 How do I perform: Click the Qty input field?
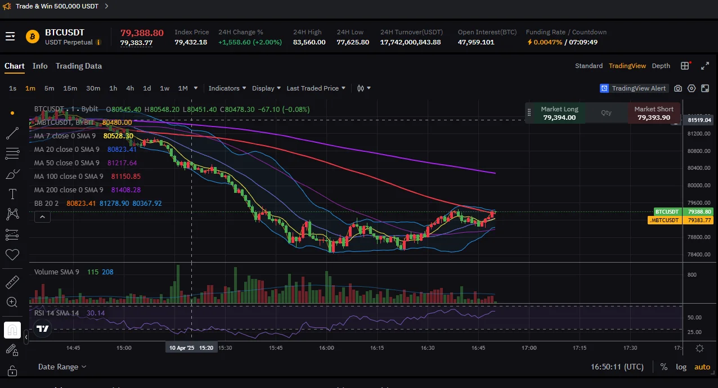click(x=606, y=113)
